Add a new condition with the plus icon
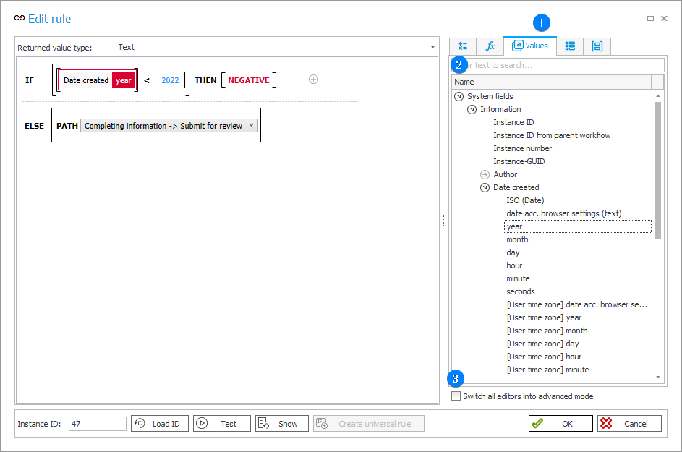 click(313, 79)
